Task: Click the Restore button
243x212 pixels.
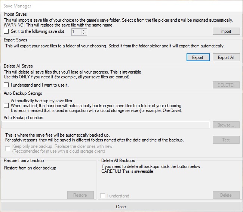Action: coord(80,195)
